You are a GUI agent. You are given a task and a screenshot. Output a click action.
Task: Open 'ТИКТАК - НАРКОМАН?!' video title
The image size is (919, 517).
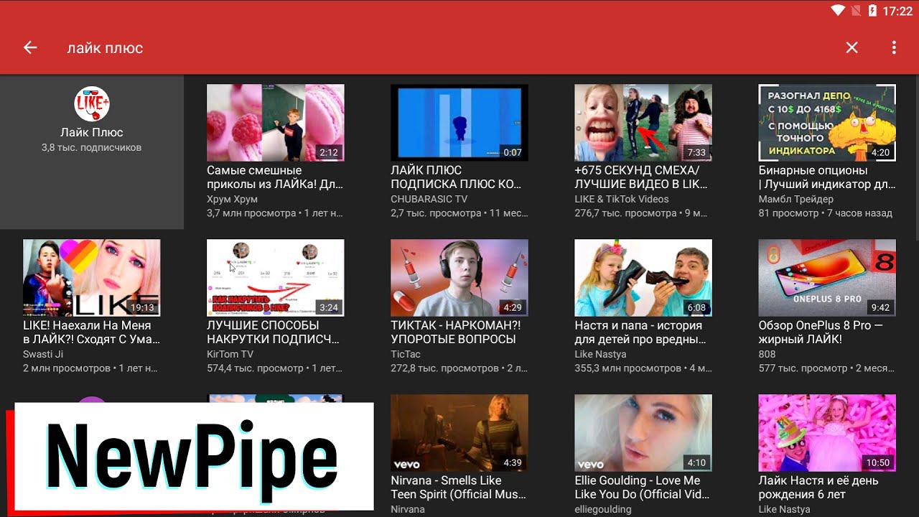(455, 332)
